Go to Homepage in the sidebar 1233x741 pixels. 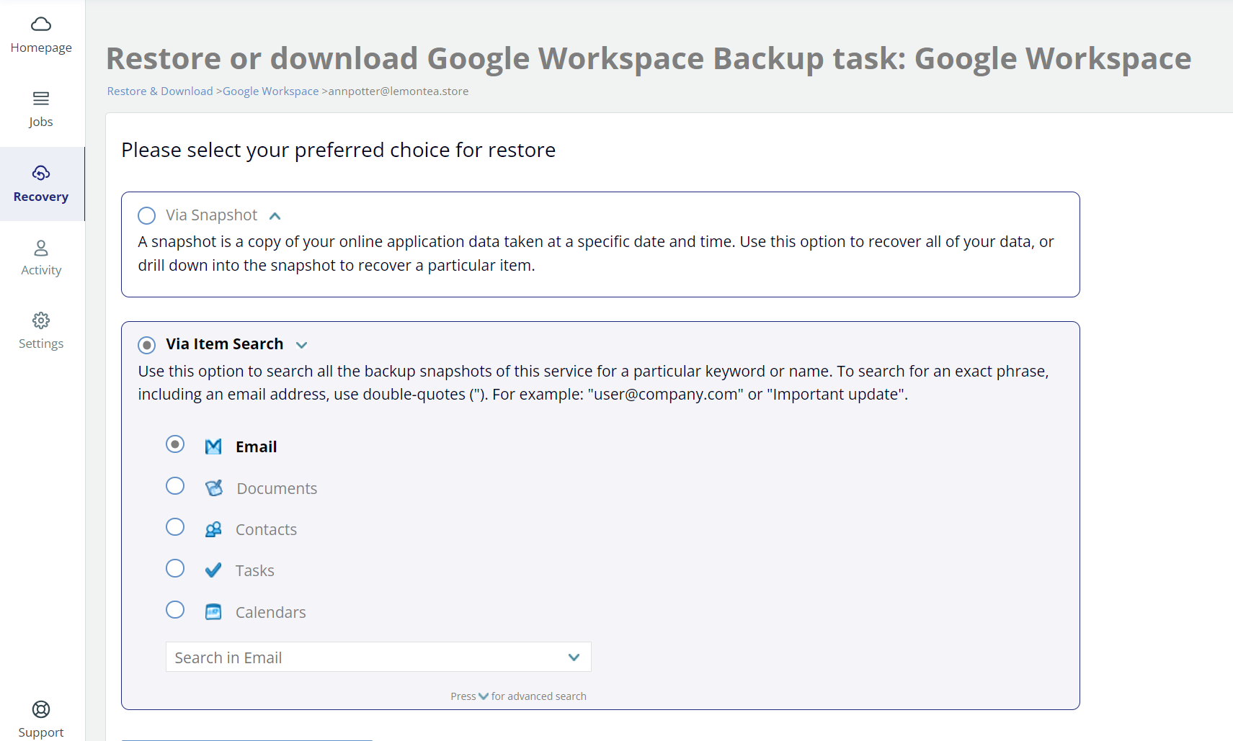pyautogui.click(x=41, y=35)
